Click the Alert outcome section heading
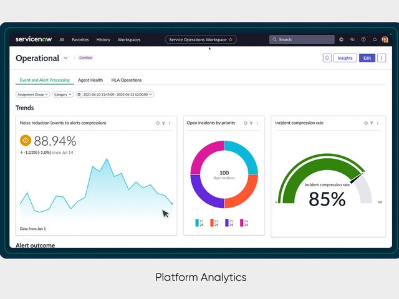The width and height of the screenshot is (399, 299). coord(36,245)
